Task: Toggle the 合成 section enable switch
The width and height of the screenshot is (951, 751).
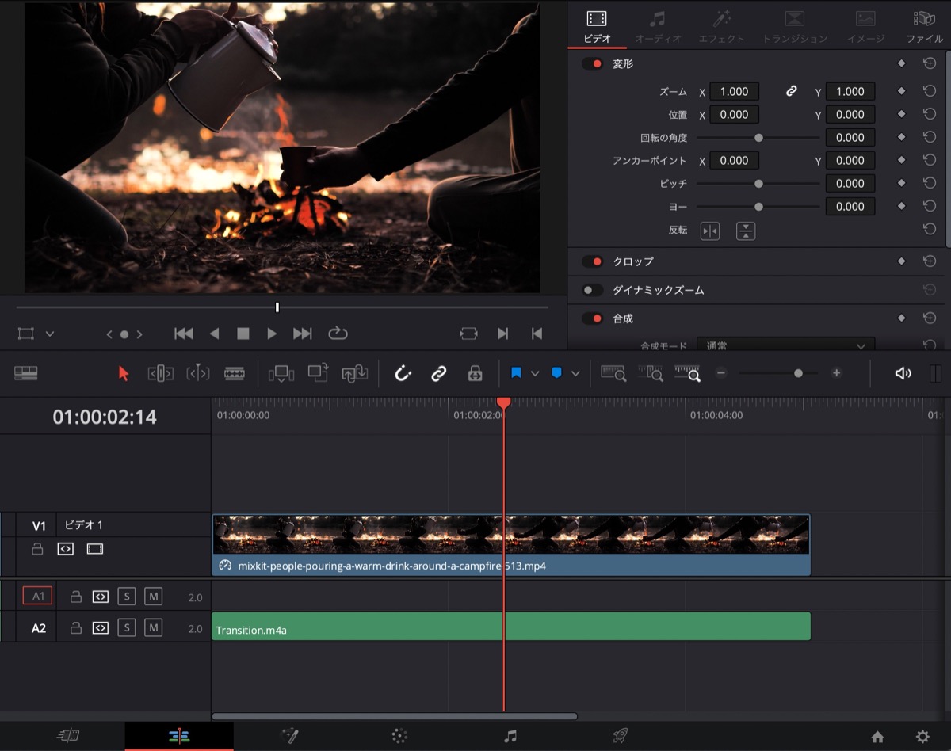Action: pyautogui.click(x=593, y=318)
